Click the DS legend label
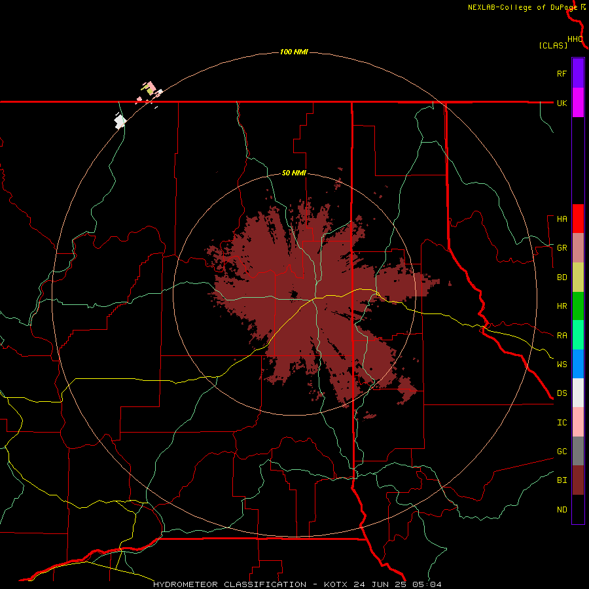Screen dimensions: 589x589 click(562, 393)
